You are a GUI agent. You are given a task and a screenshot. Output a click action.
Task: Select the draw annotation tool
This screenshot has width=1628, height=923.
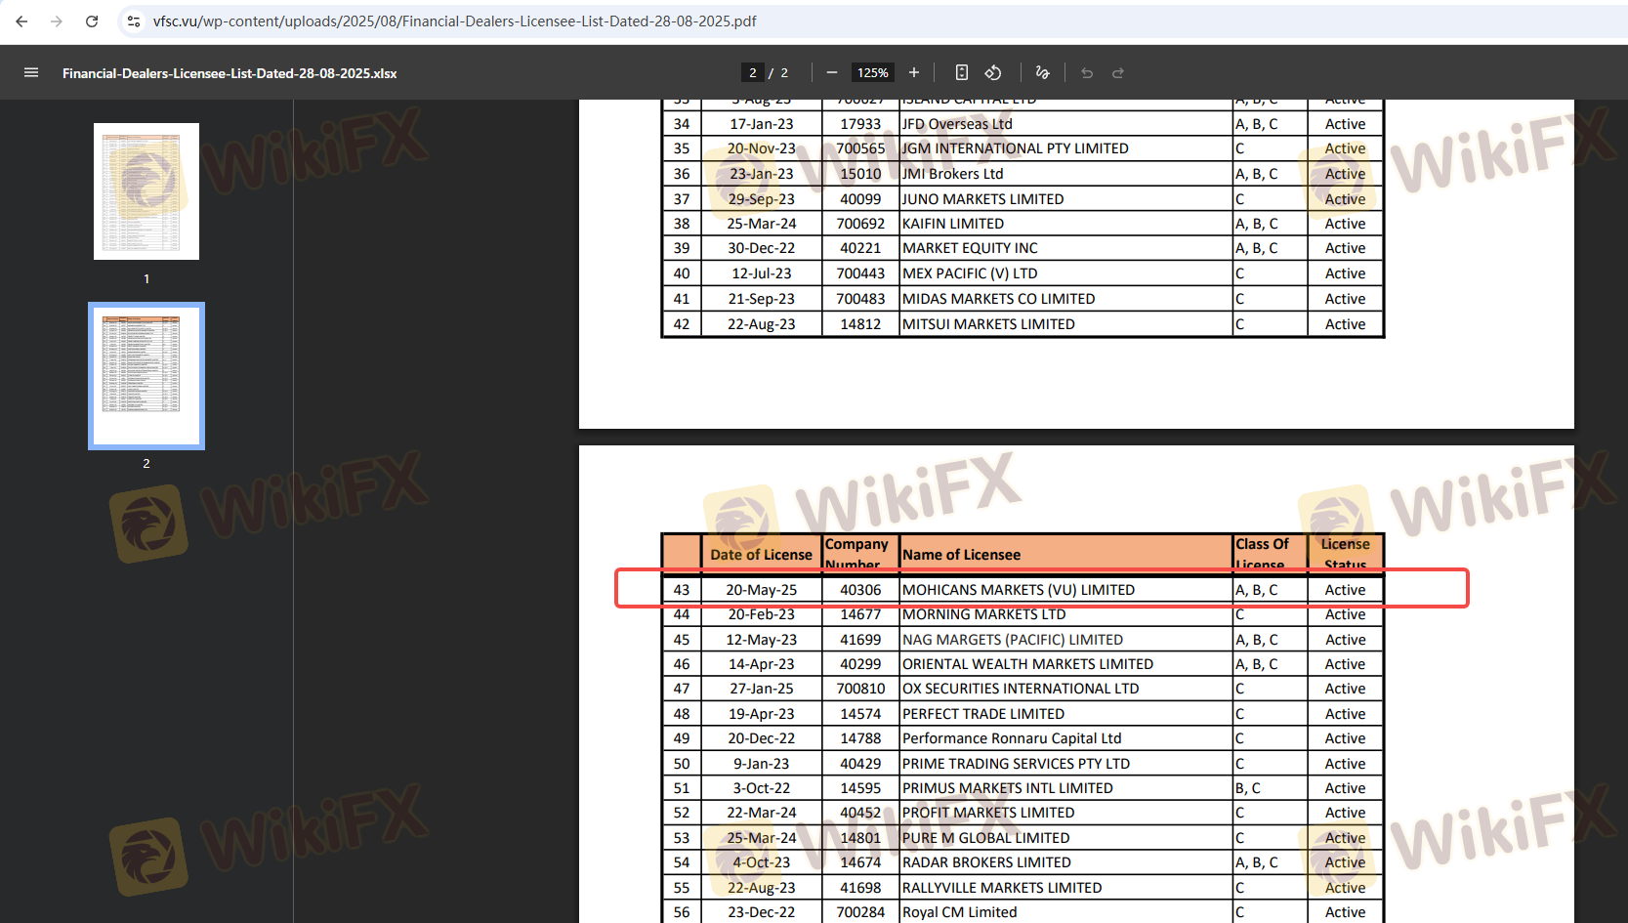(1043, 72)
